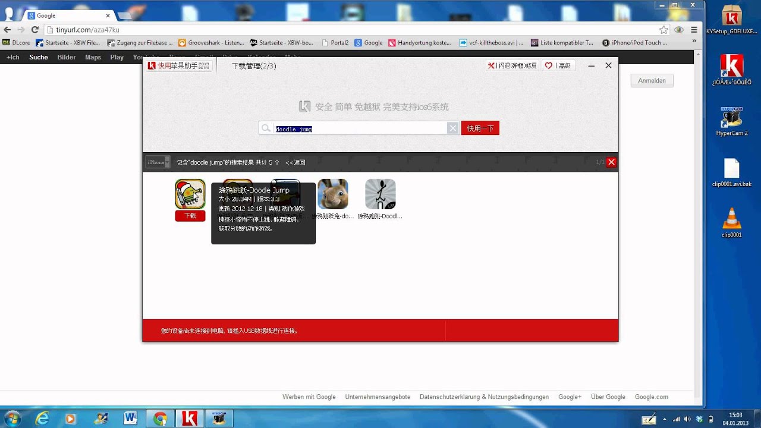Screen dimensions: 761x428
Task: Launch Internet Explorer from taskbar
Action: tap(42, 418)
